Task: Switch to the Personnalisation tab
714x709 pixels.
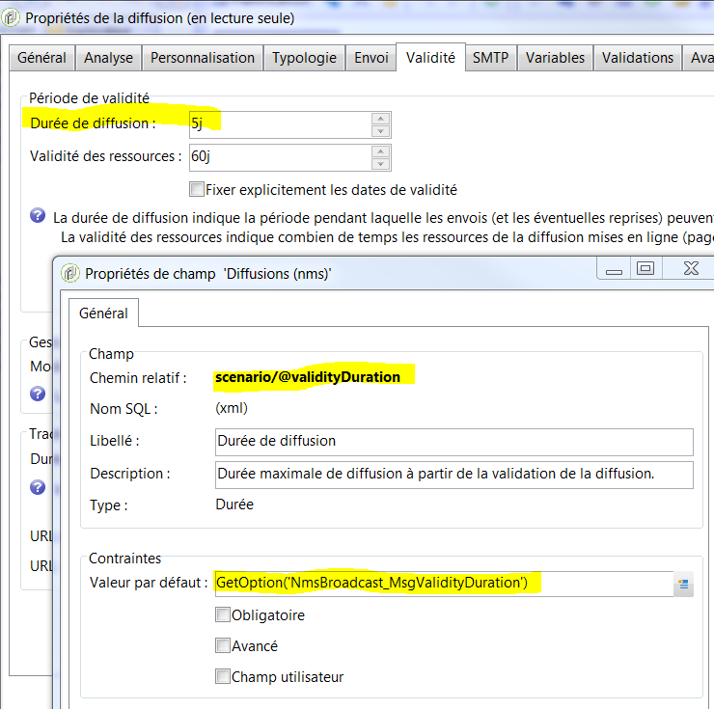Action: (203, 58)
